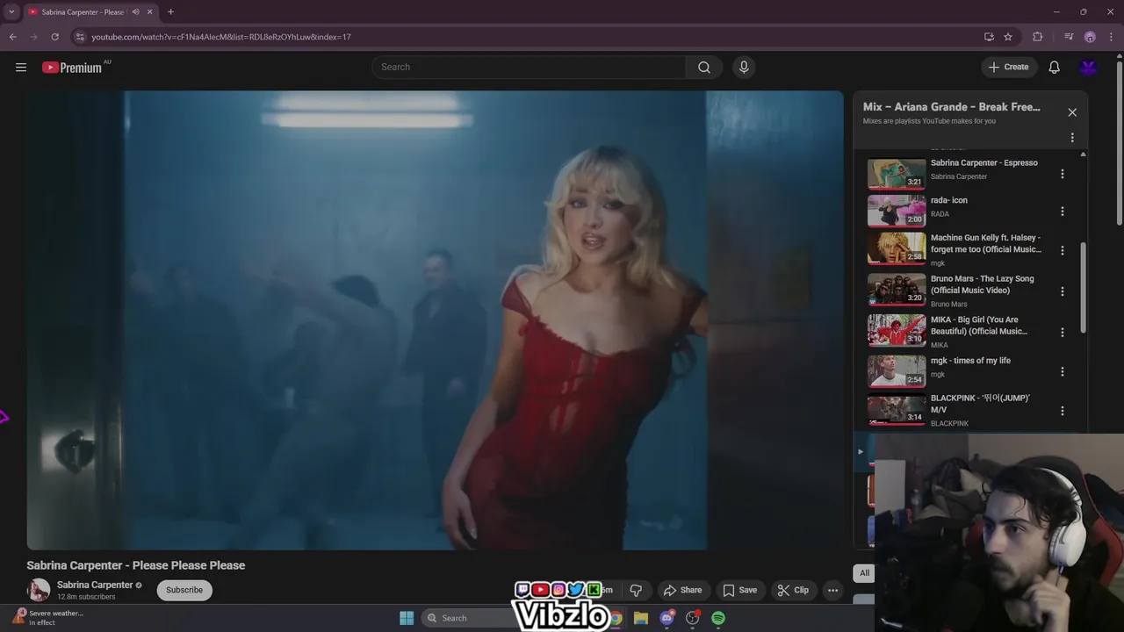Close the Sabrina Carpenter browser tab
Image resolution: width=1124 pixels, height=632 pixels.
point(150,11)
